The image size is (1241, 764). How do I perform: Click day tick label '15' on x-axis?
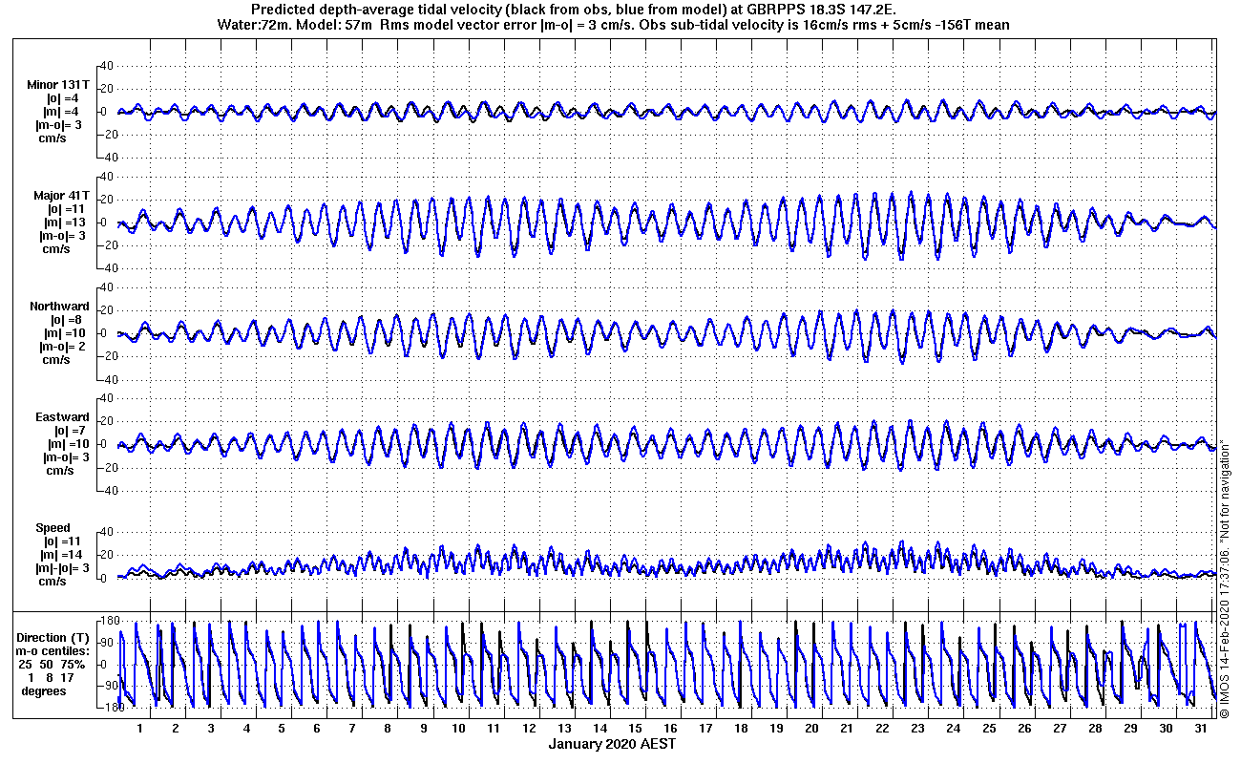(x=635, y=728)
